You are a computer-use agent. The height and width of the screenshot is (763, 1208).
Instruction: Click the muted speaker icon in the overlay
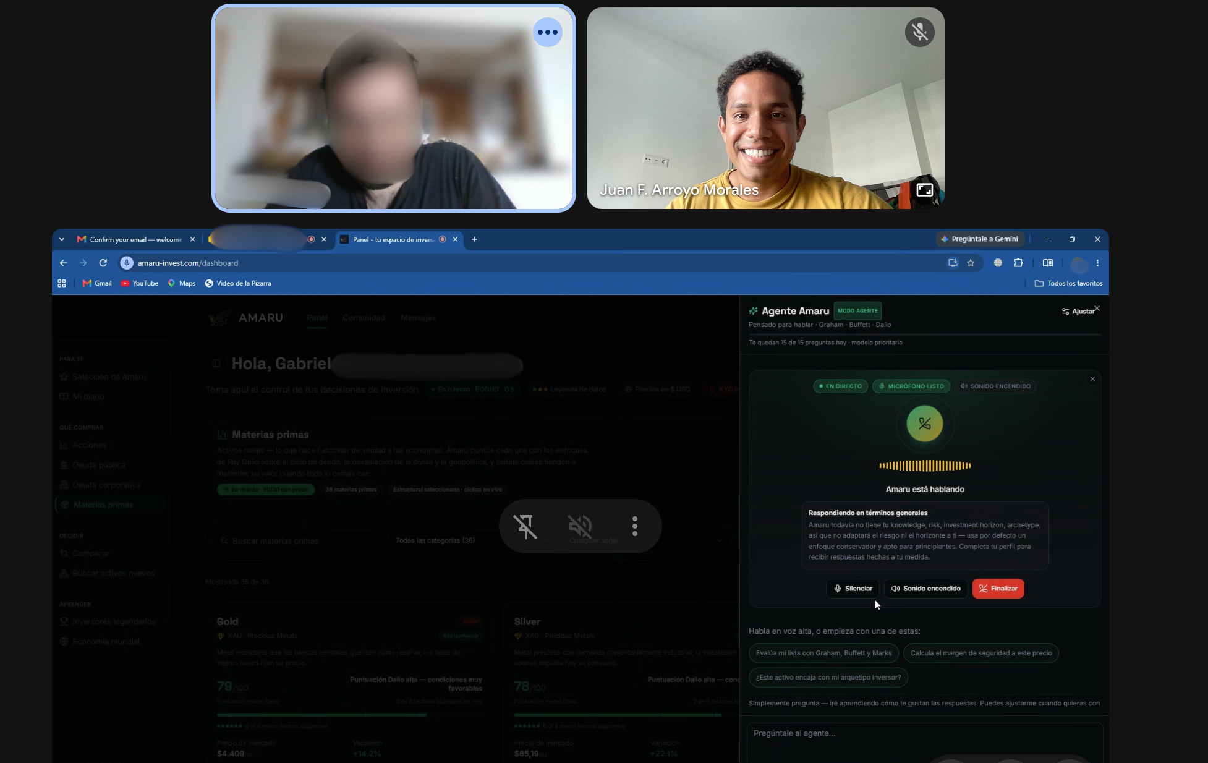tap(580, 526)
